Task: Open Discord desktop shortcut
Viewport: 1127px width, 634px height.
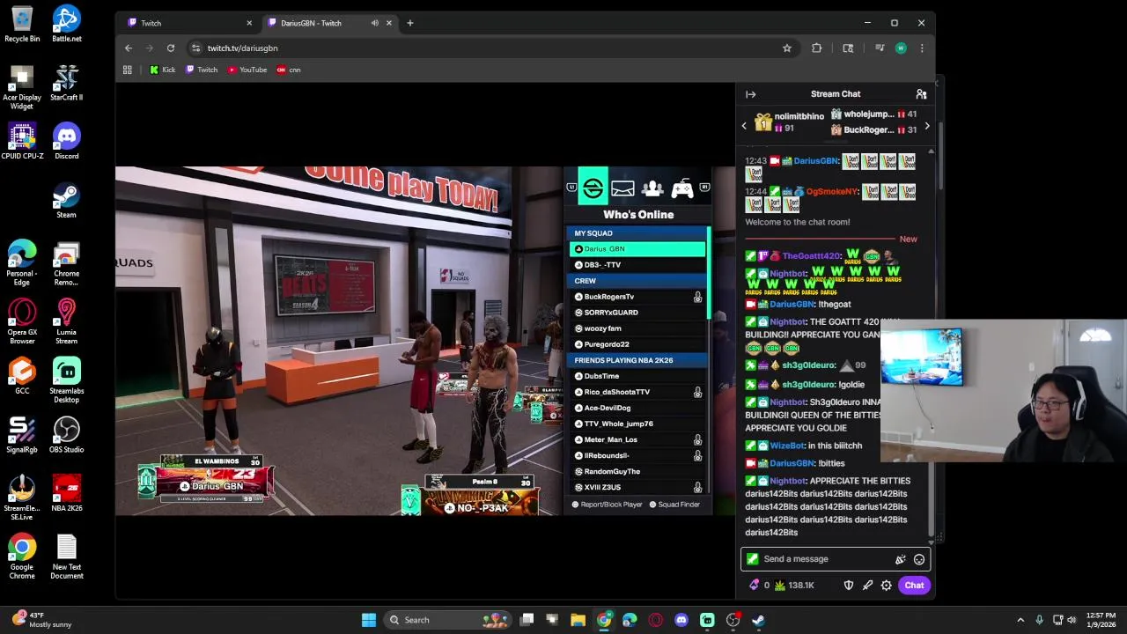Action: click(66, 141)
